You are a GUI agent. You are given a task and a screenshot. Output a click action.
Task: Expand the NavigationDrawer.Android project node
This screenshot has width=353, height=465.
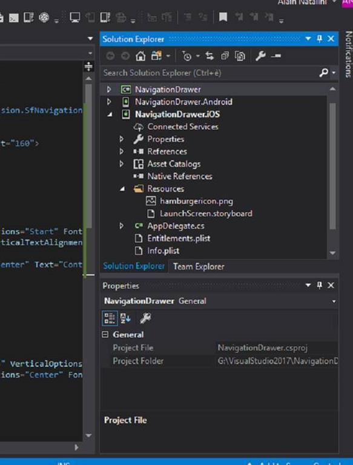[109, 102]
